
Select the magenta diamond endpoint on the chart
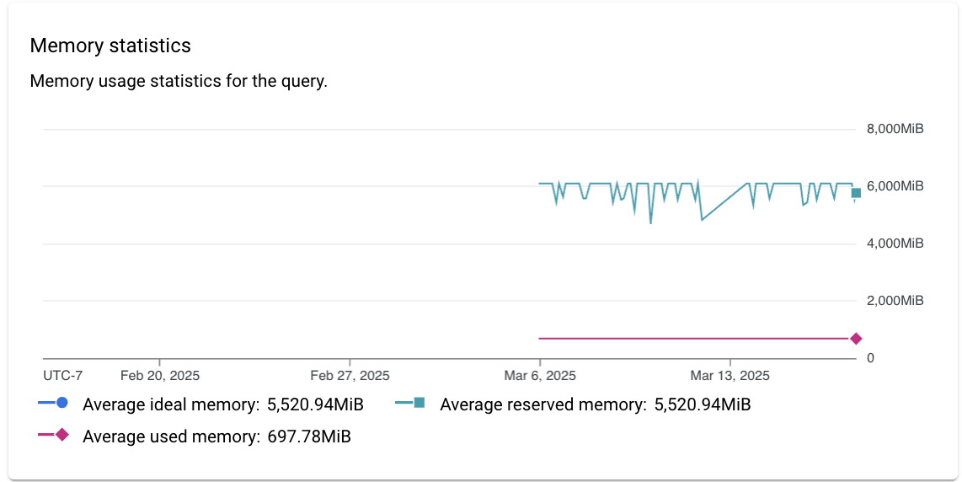[x=856, y=339]
